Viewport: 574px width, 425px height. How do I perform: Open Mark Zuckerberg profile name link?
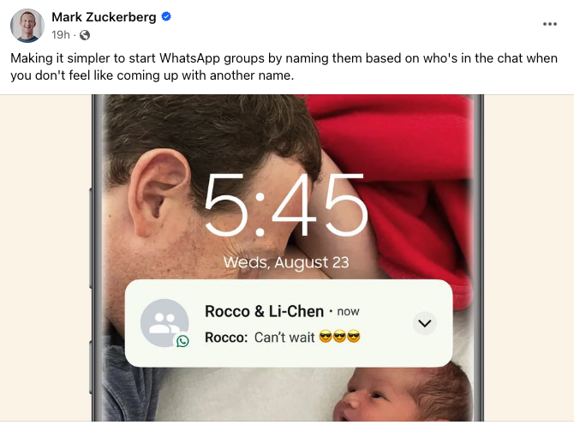104,17
